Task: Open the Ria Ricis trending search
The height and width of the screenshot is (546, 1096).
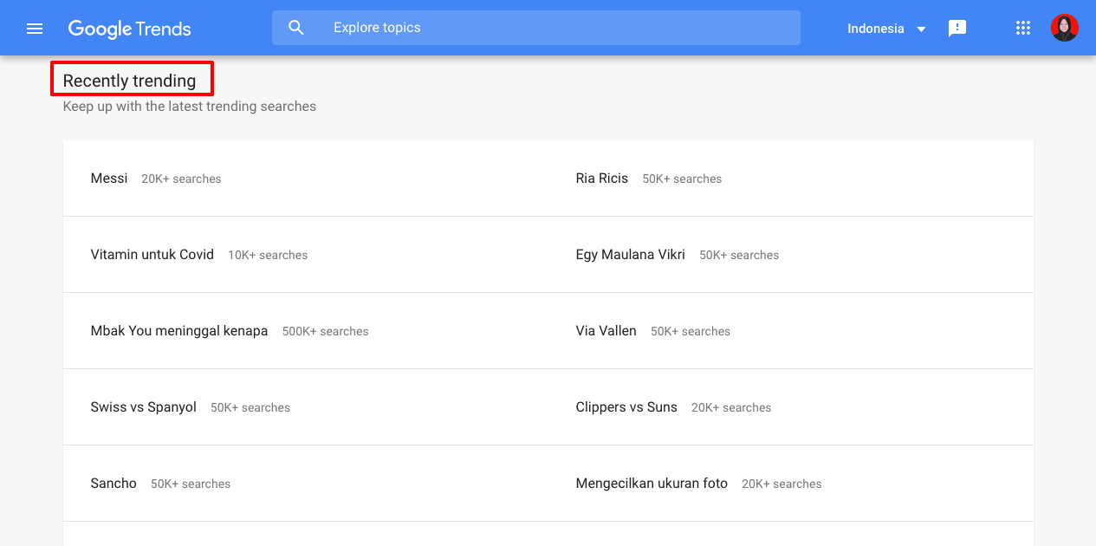Action: [x=602, y=179]
